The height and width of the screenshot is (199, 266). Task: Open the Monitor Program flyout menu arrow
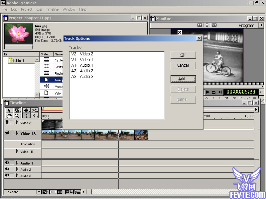click(261, 25)
